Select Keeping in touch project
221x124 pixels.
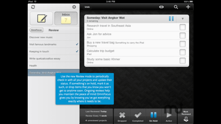(x=54, y=51)
